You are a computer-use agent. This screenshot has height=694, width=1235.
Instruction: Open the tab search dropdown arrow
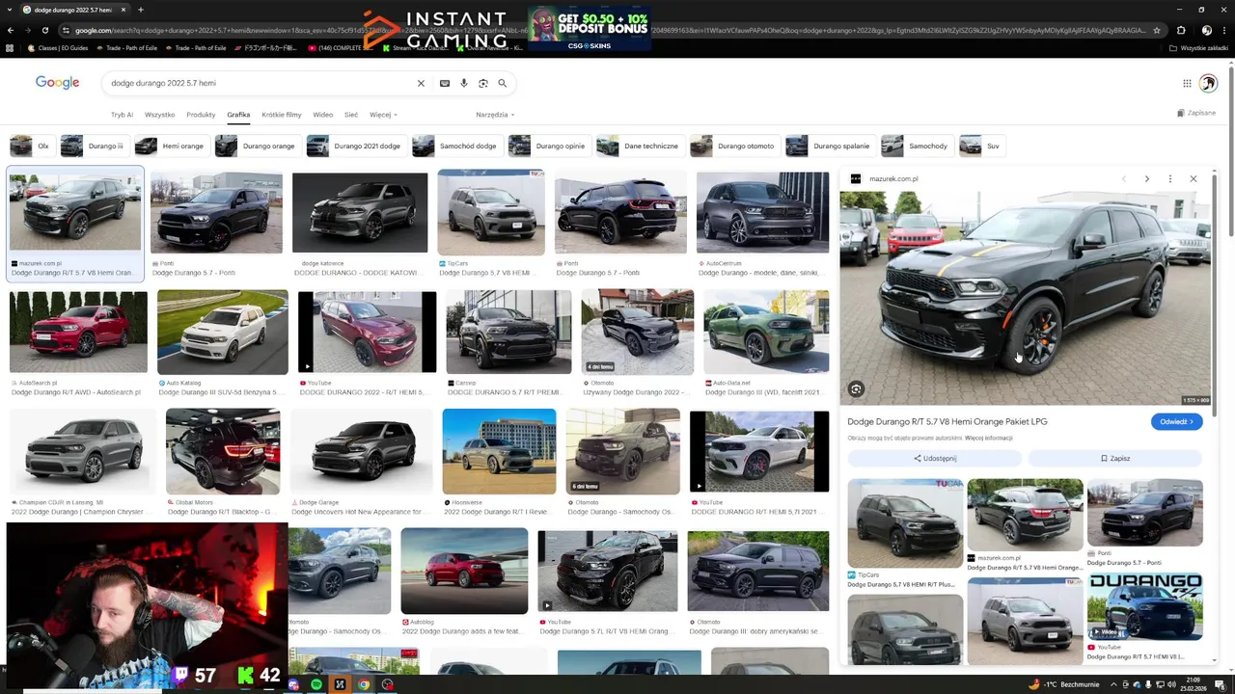click(11, 10)
